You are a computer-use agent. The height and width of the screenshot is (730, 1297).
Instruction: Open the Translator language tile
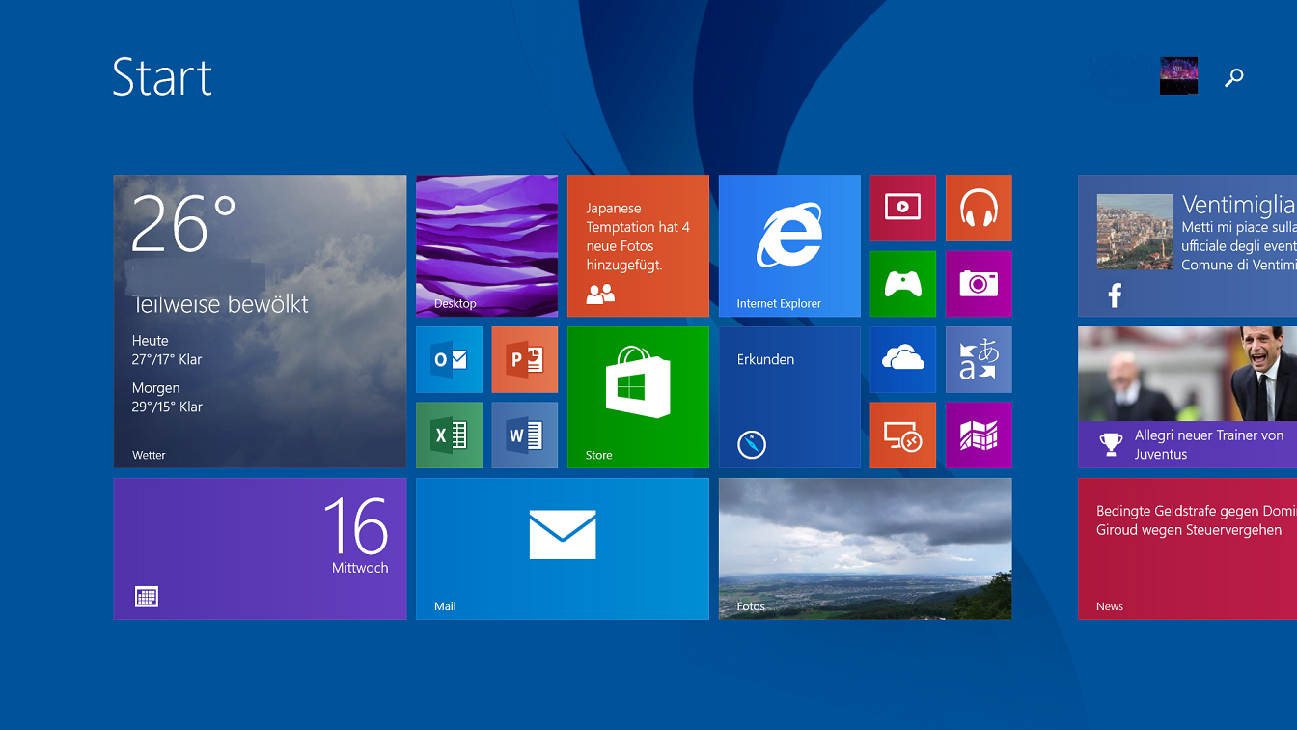point(979,359)
